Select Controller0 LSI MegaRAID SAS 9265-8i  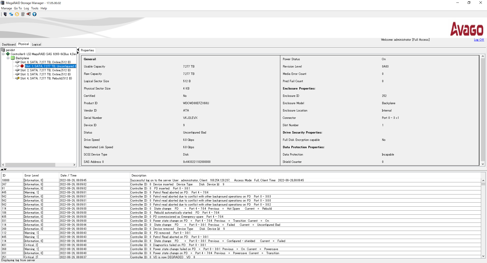pos(43,54)
